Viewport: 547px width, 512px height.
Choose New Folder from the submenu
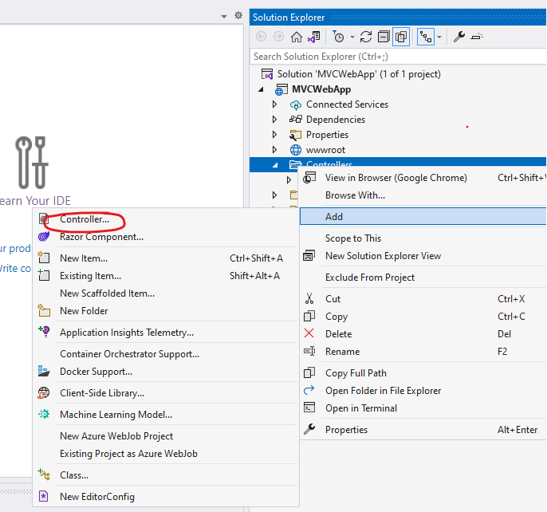click(x=84, y=310)
